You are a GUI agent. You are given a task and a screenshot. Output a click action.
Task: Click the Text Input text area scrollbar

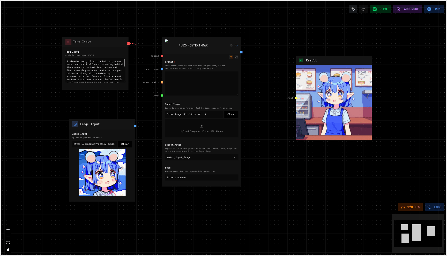(x=124, y=62)
